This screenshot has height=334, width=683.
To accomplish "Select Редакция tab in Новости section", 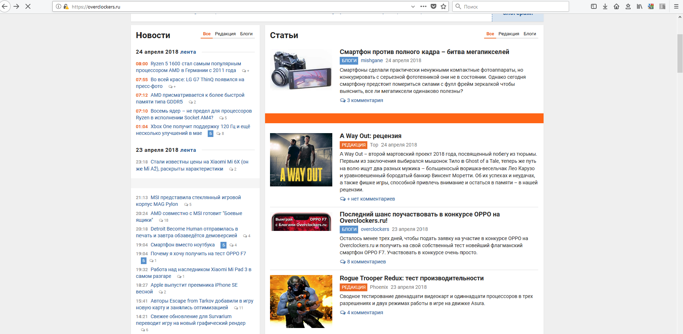I will click(x=225, y=34).
